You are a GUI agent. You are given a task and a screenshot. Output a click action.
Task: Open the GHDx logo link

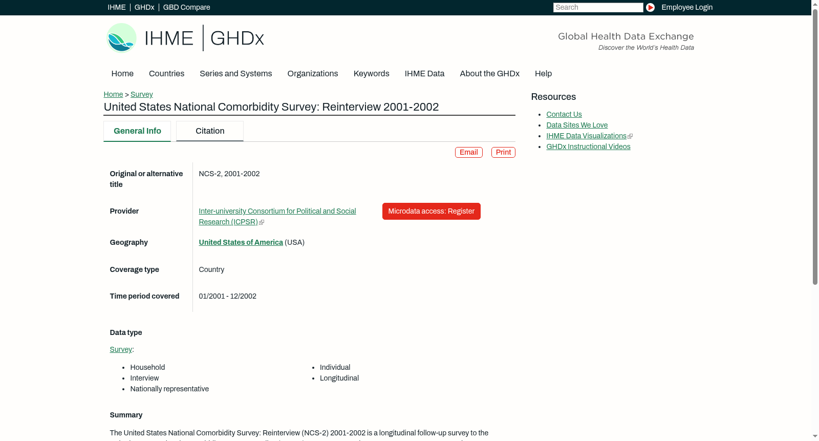pos(237,38)
